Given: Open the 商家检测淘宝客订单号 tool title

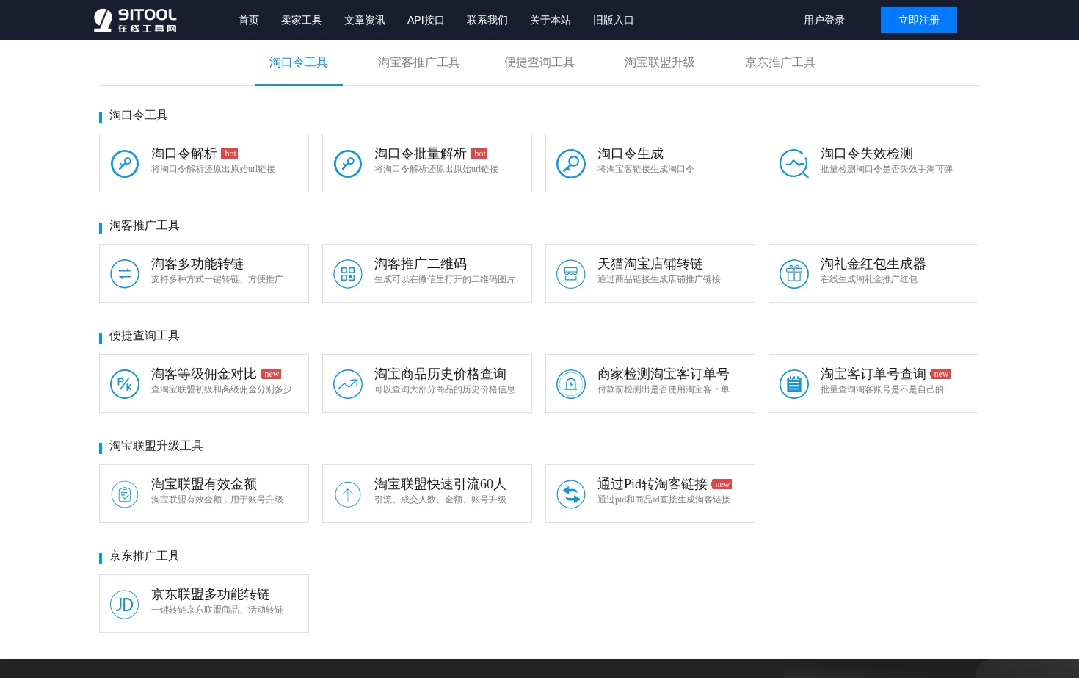Looking at the screenshot, I should coord(664,374).
